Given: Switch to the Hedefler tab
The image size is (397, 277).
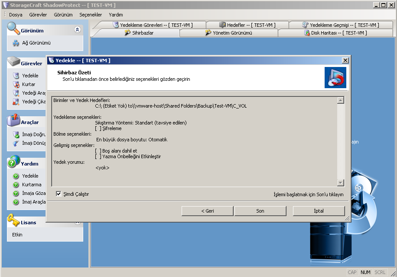Looking at the screenshot, I should pyautogui.click(x=247, y=25).
